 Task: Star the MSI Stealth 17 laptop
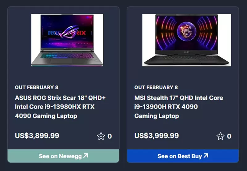(x=220, y=136)
